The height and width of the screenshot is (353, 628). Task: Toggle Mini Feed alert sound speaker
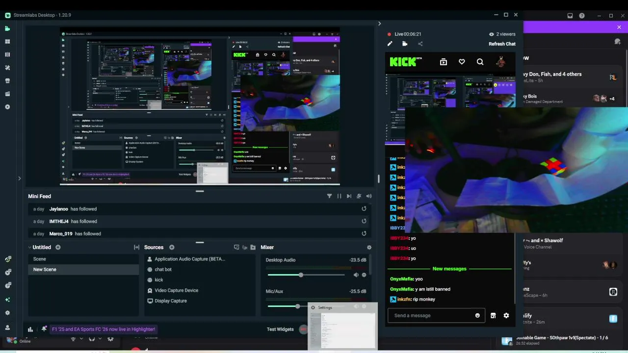(x=369, y=196)
